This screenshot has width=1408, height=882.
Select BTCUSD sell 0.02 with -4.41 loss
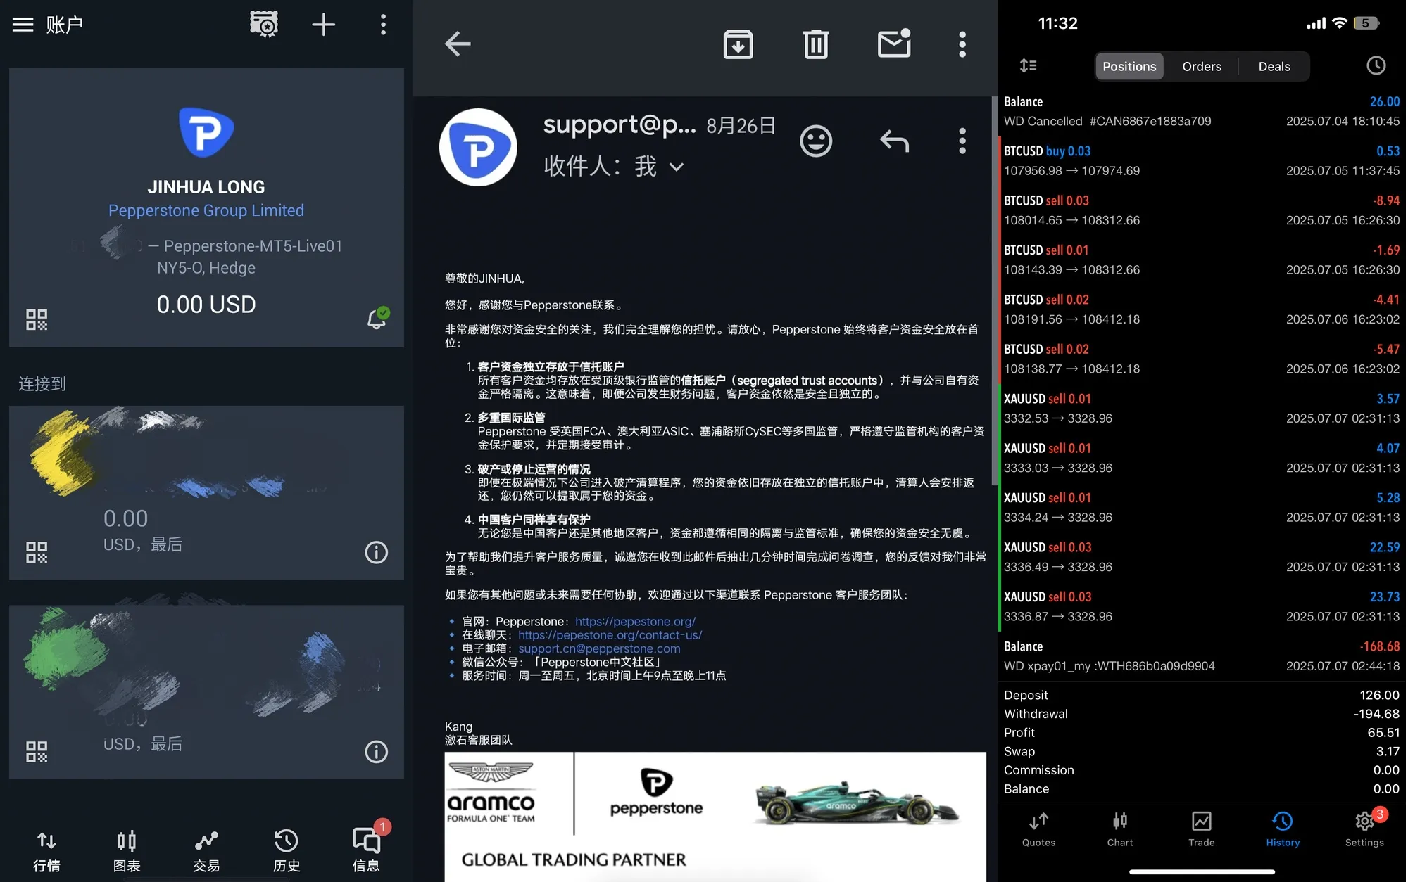point(1202,309)
